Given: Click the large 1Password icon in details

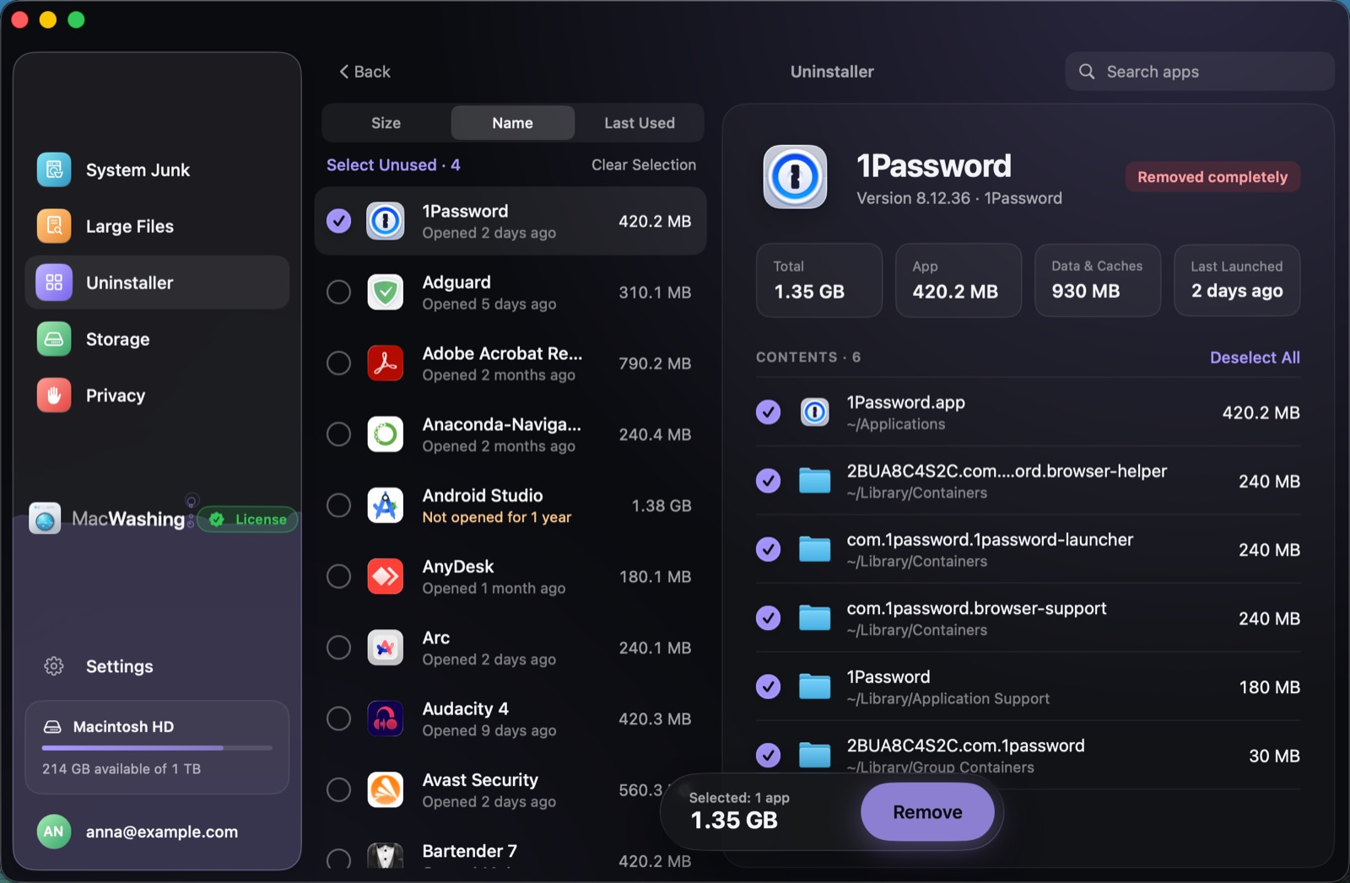Looking at the screenshot, I should (795, 176).
